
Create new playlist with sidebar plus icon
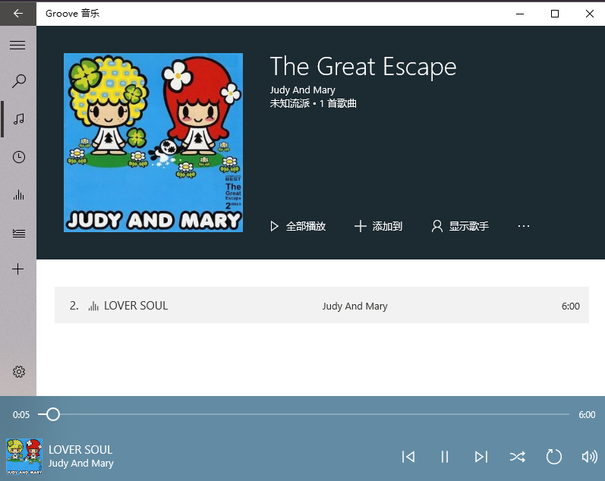coord(17,269)
